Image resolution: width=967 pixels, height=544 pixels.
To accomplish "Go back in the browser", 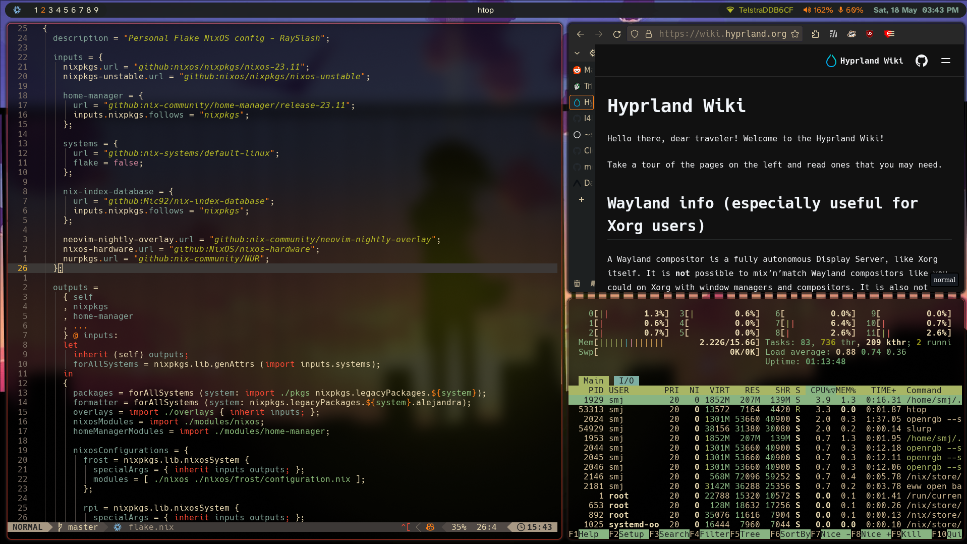I will (581, 34).
